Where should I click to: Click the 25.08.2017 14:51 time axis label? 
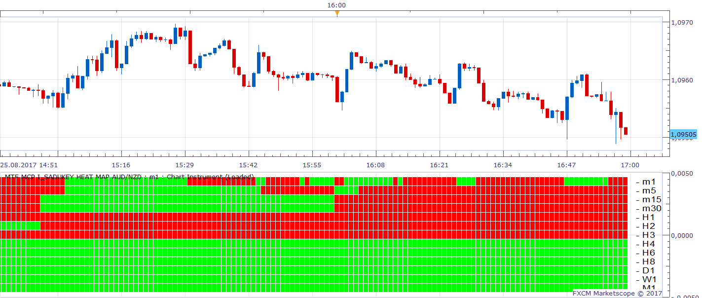[29, 165]
